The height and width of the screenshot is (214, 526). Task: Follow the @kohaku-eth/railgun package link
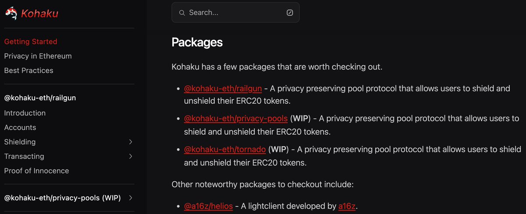pos(223,88)
